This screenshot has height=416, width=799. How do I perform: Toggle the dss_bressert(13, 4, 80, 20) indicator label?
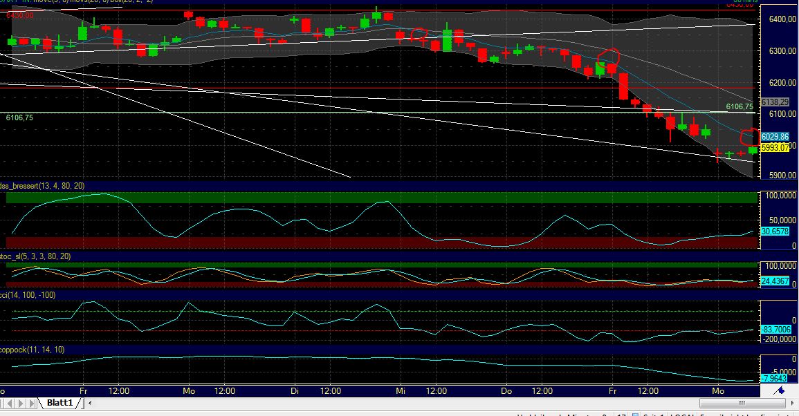[x=42, y=185]
